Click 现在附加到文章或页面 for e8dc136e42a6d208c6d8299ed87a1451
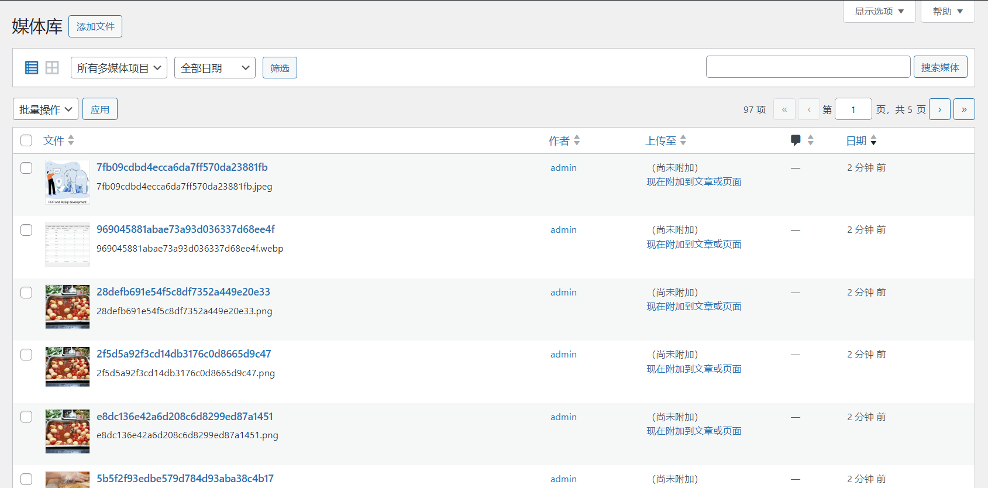Viewport: 988px width, 488px height. coord(694,431)
